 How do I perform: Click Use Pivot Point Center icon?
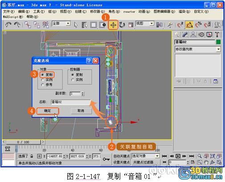click(159, 25)
